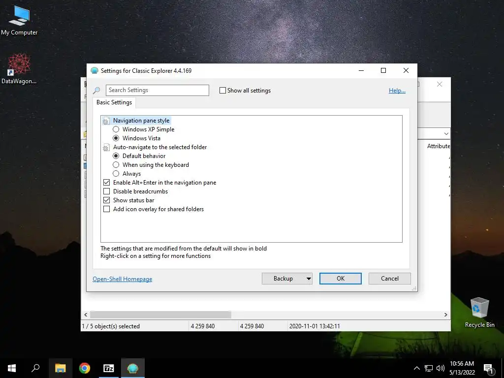Open the Backup dropdown arrow
The width and height of the screenshot is (504, 378).
pos(309,279)
